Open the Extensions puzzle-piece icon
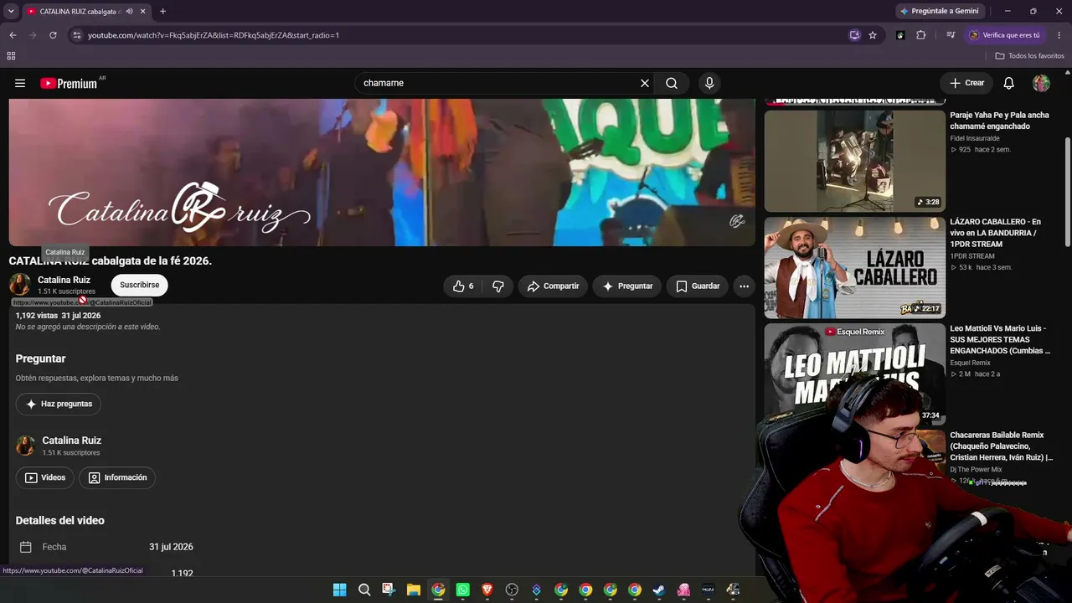Screen dimensions: 1072x603 tap(921, 35)
